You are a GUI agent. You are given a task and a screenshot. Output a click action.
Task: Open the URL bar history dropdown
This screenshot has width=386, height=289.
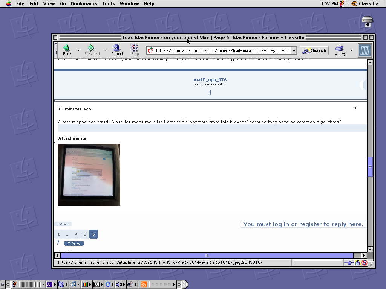[294, 51]
